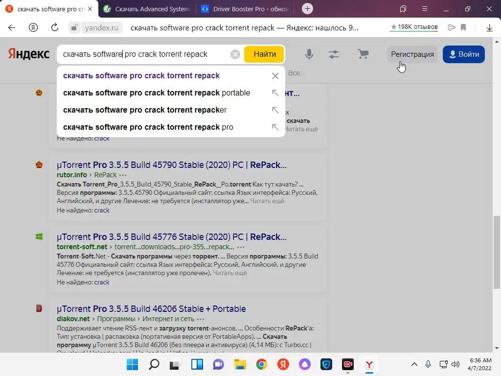Reload the current page
The height and width of the screenshot is (376, 501).
(x=55, y=27)
